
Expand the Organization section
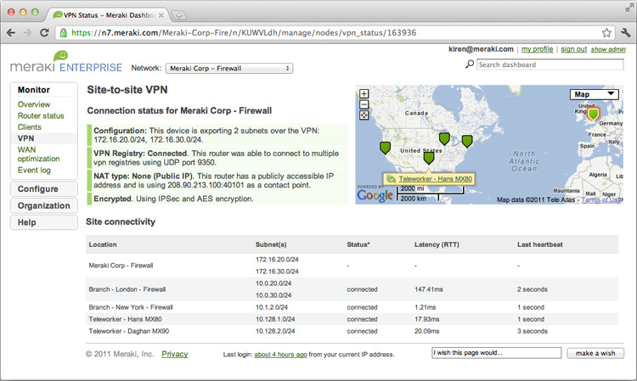coord(44,205)
